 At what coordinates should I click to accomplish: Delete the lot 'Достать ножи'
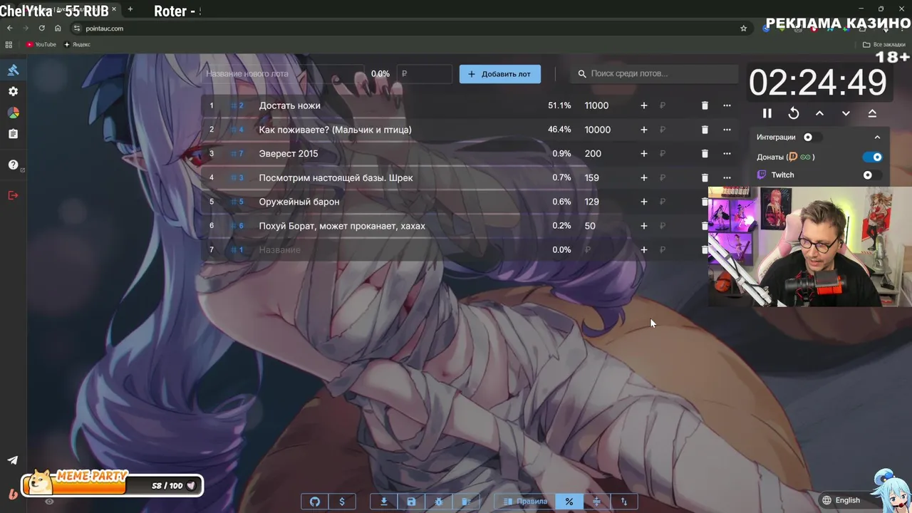(x=705, y=105)
